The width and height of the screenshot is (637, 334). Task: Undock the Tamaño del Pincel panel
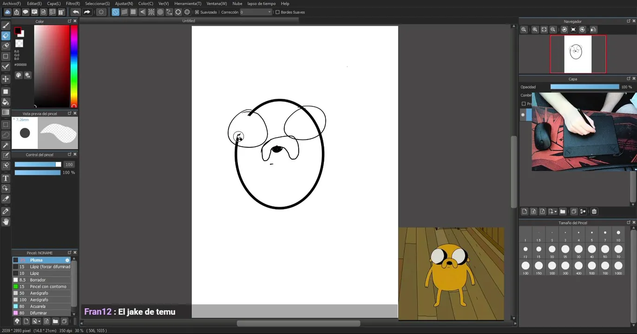(628, 223)
